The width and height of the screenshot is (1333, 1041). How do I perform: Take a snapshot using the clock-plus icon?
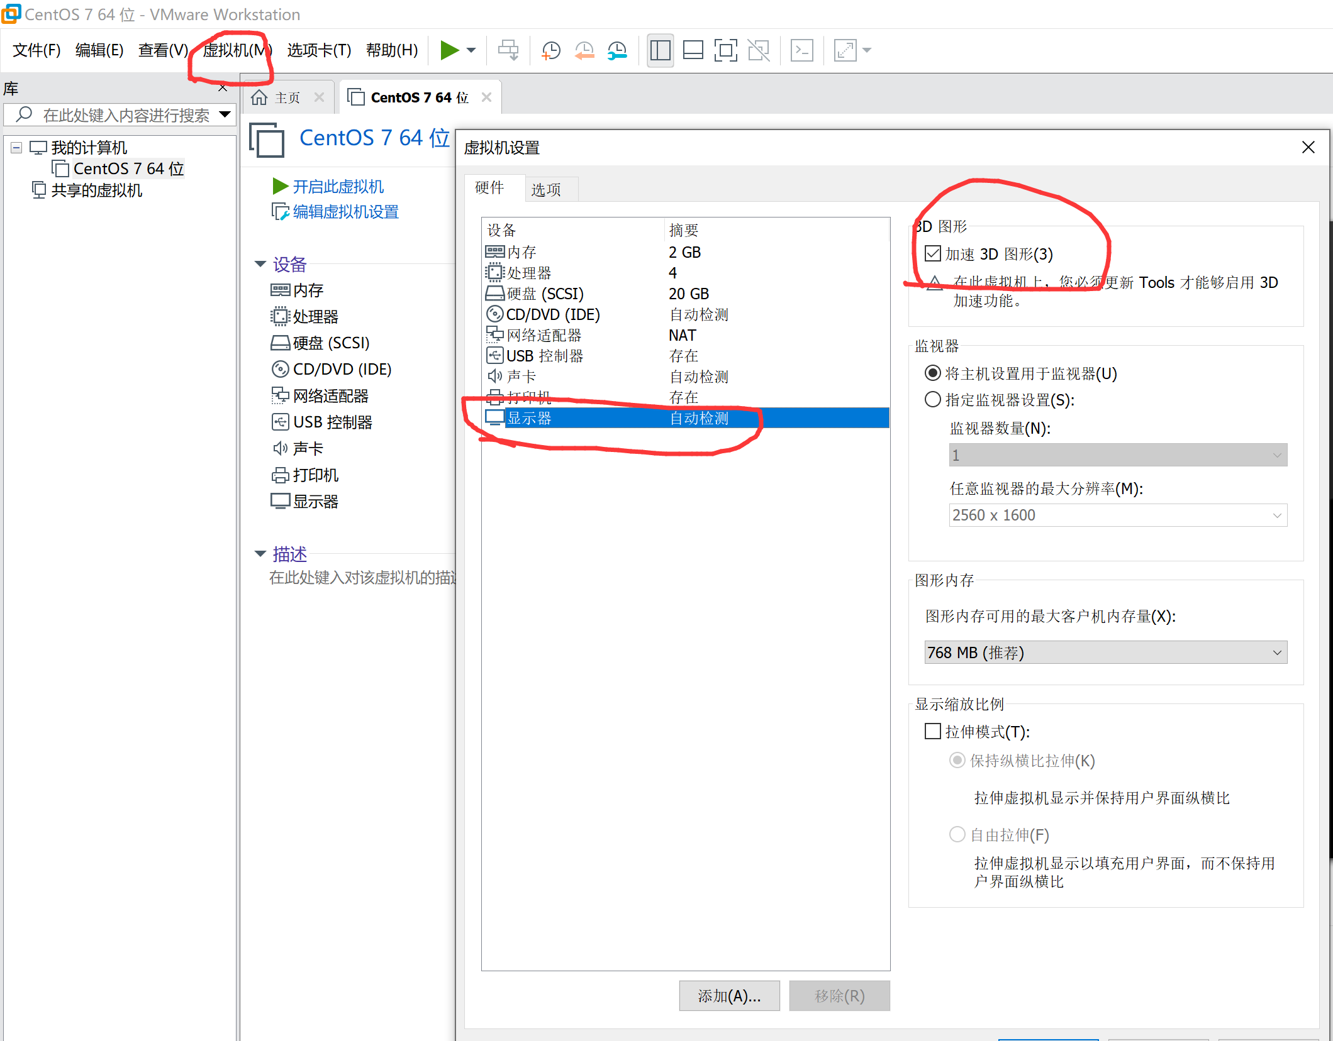(550, 50)
